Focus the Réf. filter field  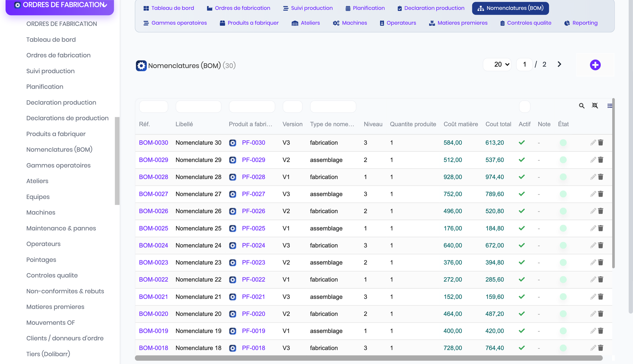[154, 107]
